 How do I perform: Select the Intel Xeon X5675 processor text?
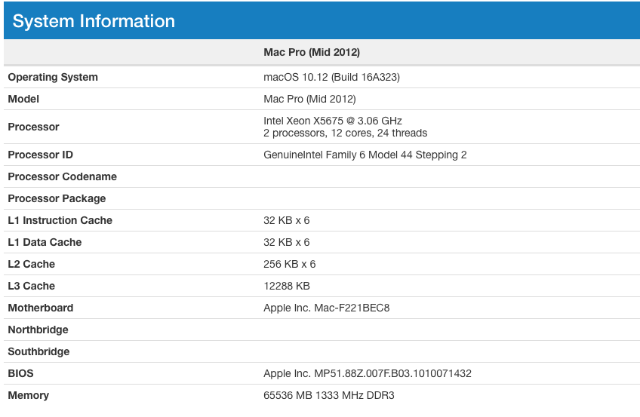332,121
